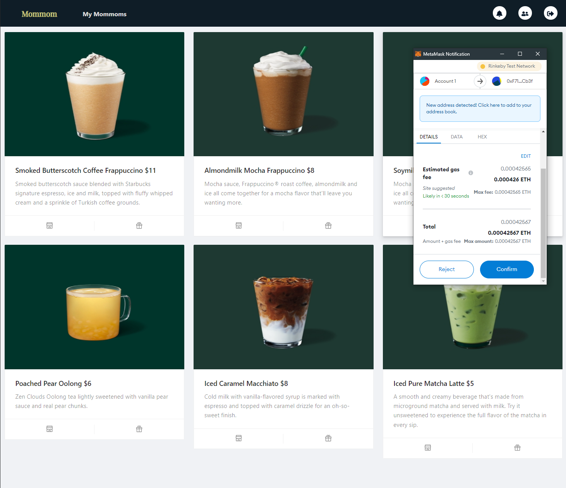Click the scrollbar up arrow in MetaMask
Viewport: 566px width, 488px height.
(x=544, y=132)
